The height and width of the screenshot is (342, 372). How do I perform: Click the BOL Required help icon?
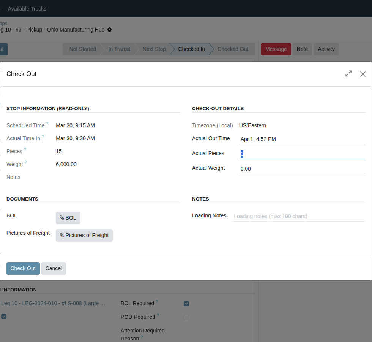157,301
